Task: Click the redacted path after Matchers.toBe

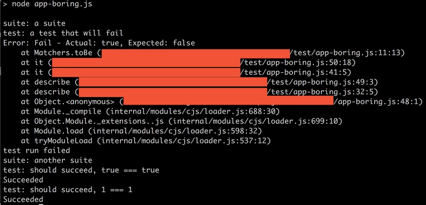Action: (195, 53)
